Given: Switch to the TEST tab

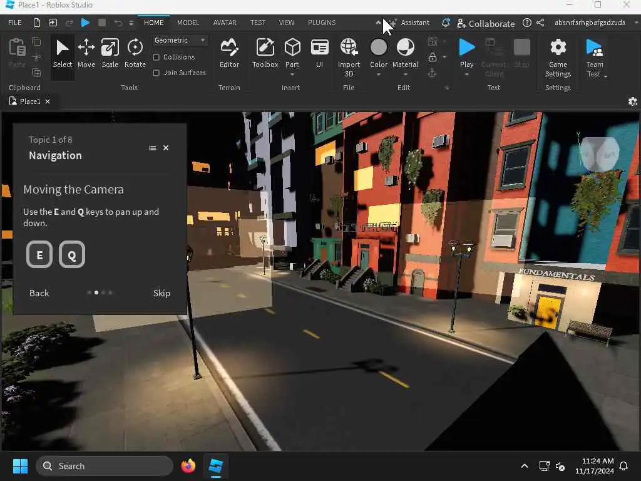Looking at the screenshot, I should [x=257, y=23].
